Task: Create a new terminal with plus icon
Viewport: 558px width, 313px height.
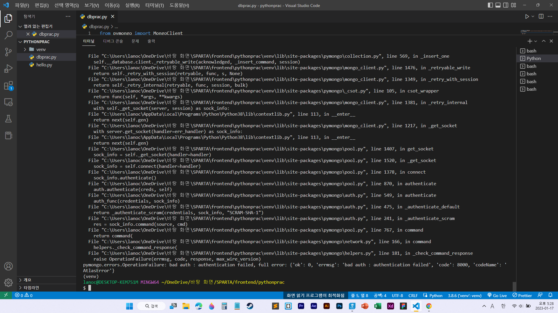Action: [x=530, y=41]
